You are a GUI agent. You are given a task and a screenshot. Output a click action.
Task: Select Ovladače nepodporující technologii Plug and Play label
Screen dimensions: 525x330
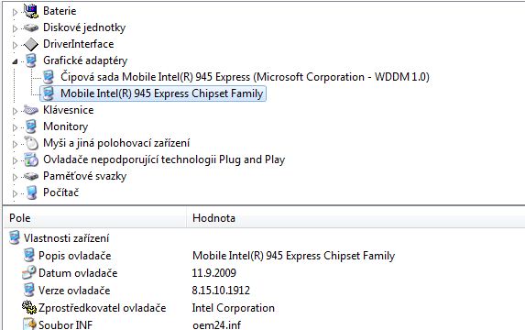[164, 159]
